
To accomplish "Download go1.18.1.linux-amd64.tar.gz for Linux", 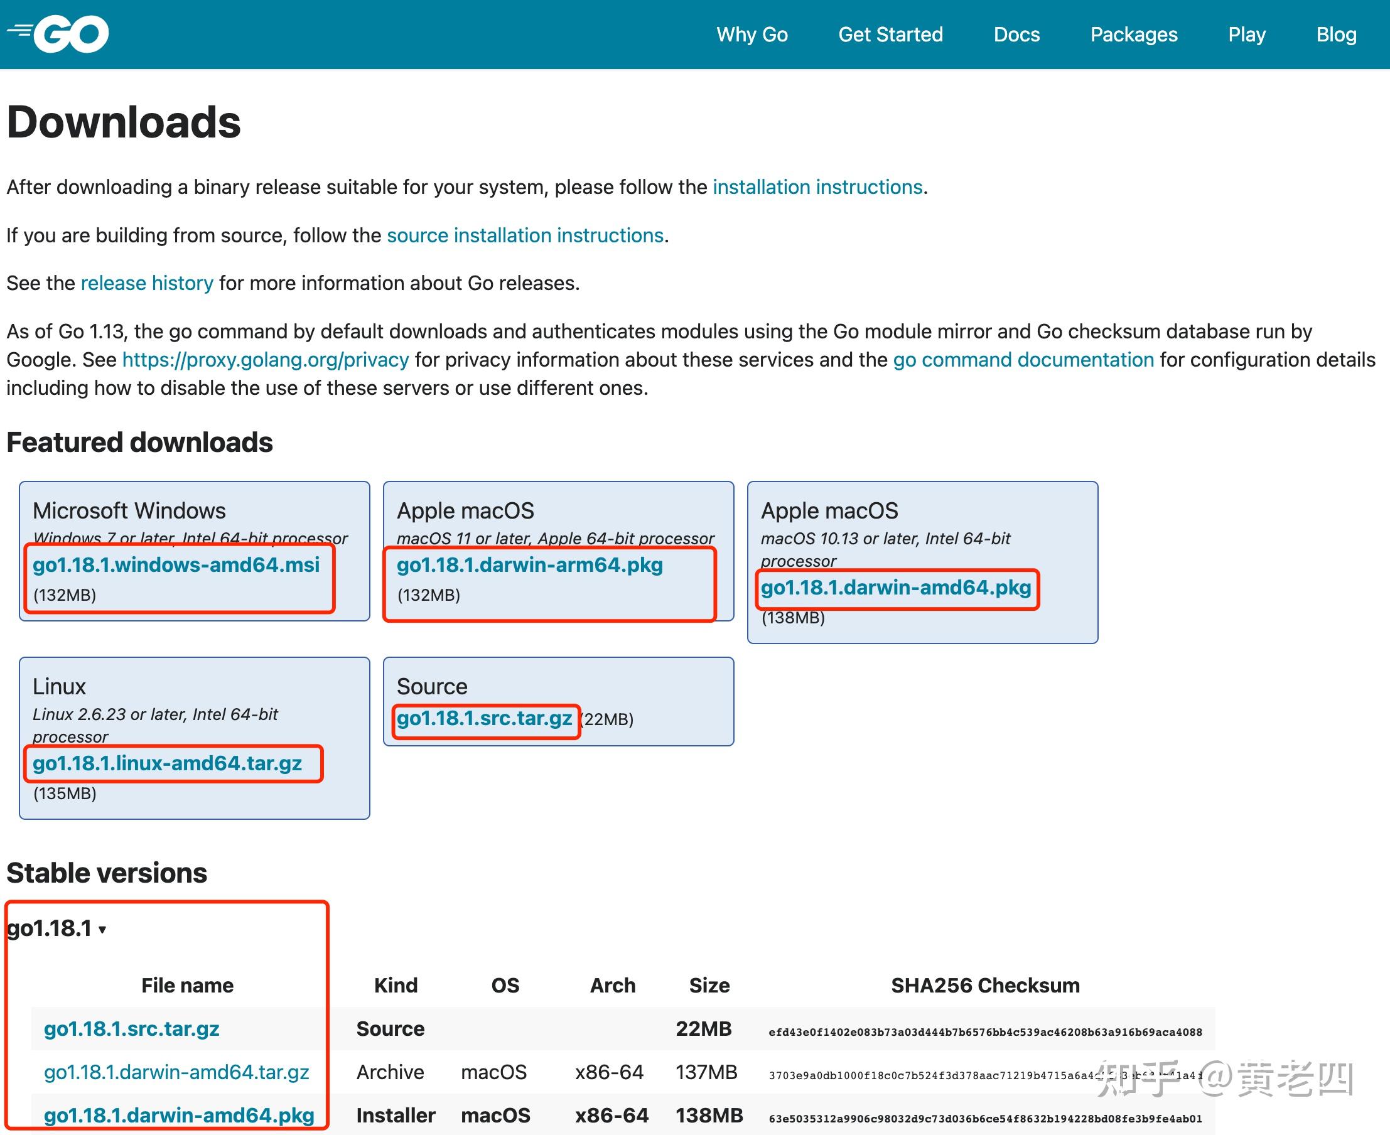I will point(168,763).
